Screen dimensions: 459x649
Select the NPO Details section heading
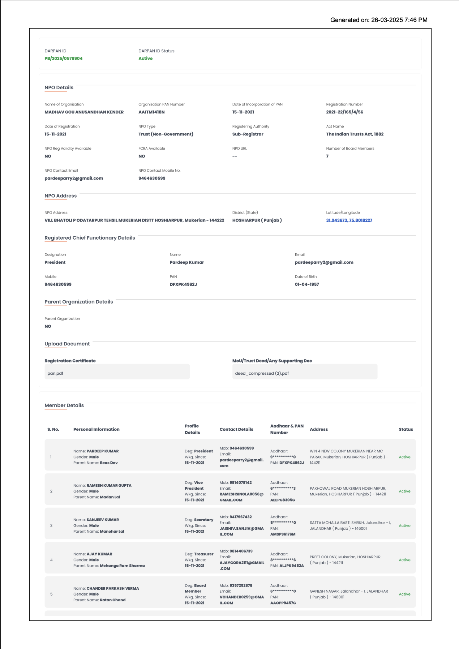(x=59, y=87)
